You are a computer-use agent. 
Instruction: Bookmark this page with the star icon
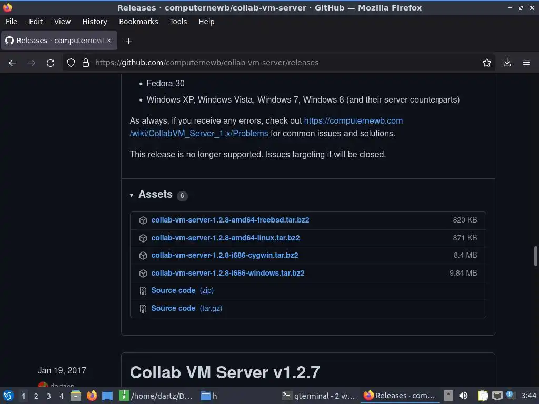[x=487, y=63]
